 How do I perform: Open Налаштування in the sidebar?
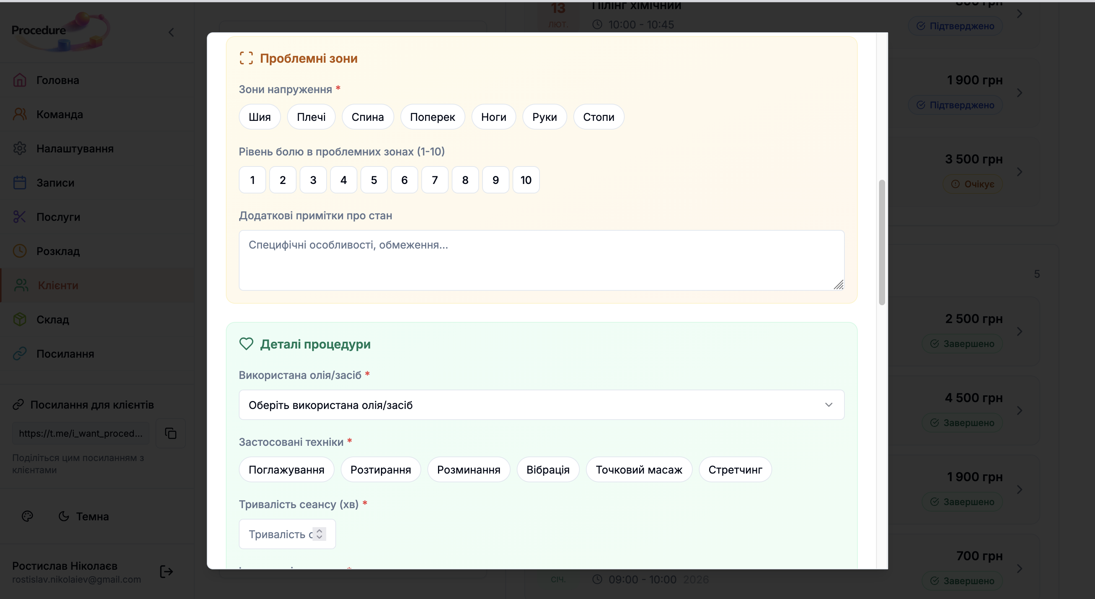75,149
